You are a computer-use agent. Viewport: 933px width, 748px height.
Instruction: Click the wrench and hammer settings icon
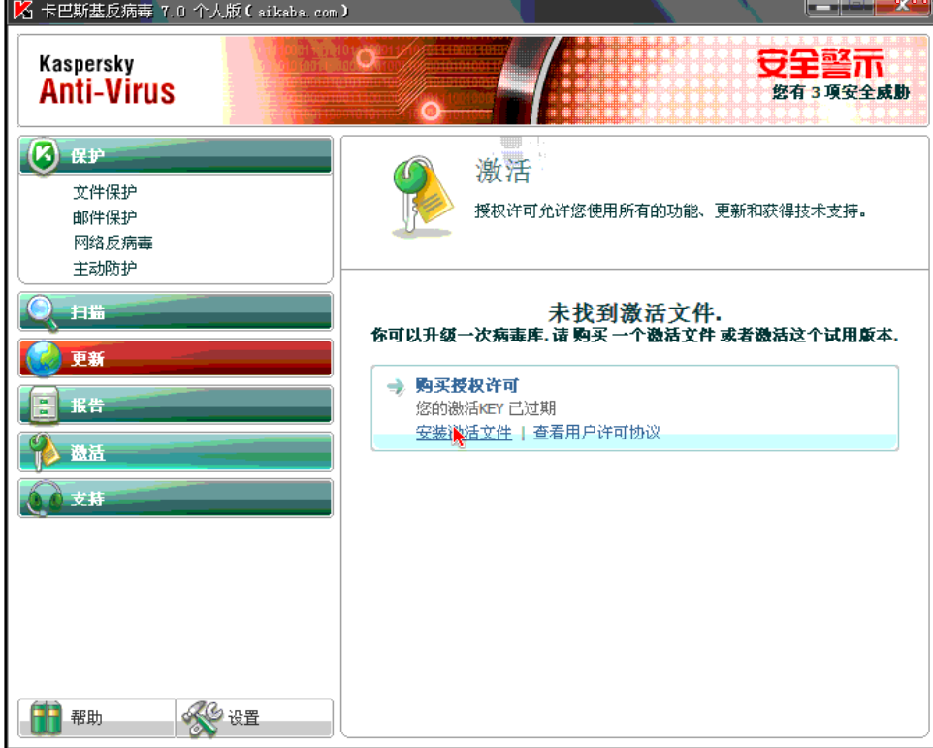click(202, 718)
